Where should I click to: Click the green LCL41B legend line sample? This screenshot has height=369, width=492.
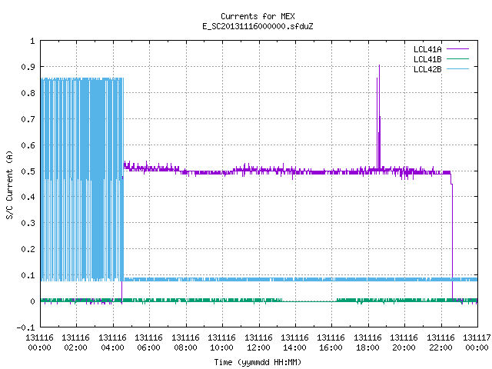pyautogui.click(x=457, y=58)
